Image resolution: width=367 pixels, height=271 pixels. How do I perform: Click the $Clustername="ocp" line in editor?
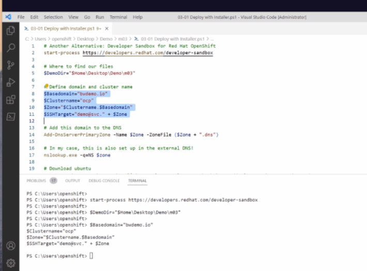tap(69, 100)
